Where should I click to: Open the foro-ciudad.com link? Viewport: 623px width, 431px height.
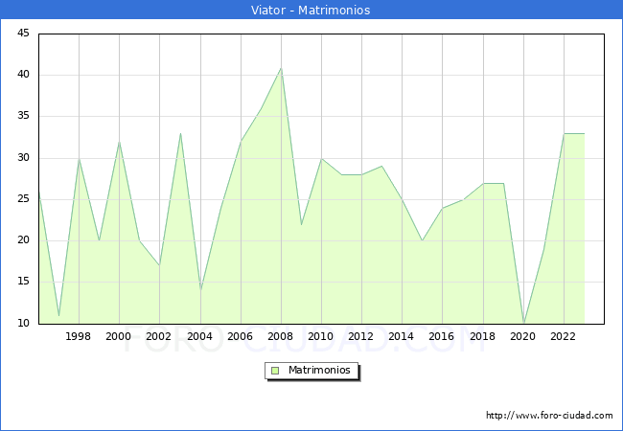point(549,416)
